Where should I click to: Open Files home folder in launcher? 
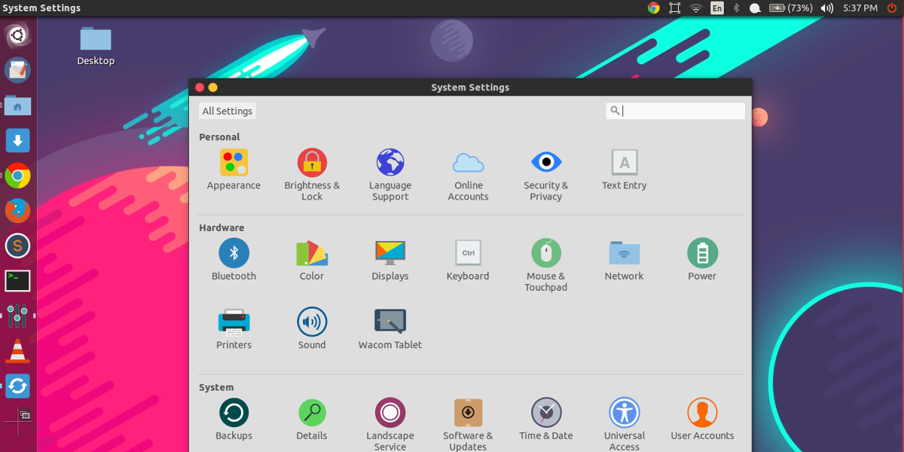pyautogui.click(x=17, y=105)
